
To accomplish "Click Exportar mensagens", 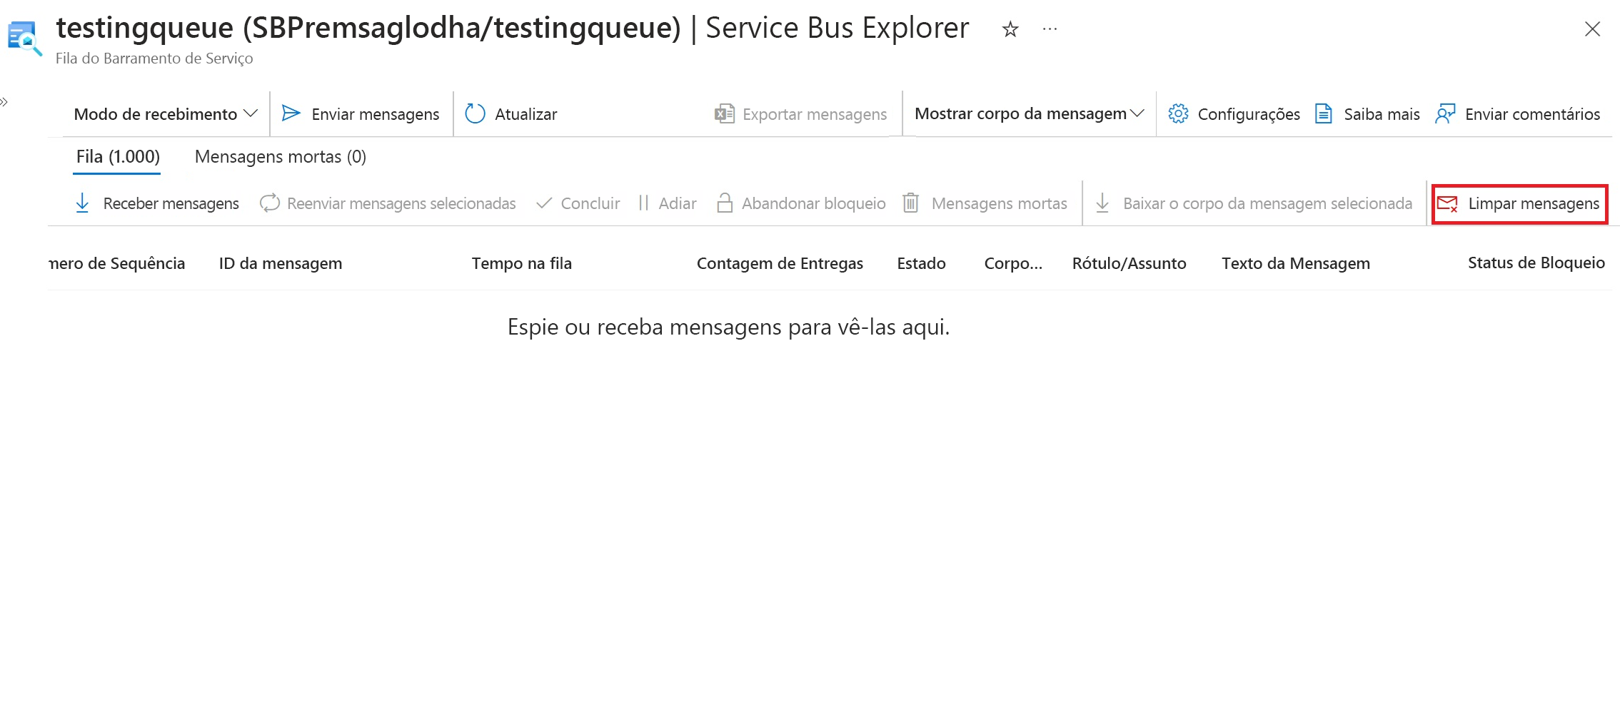I will pos(800,114).
